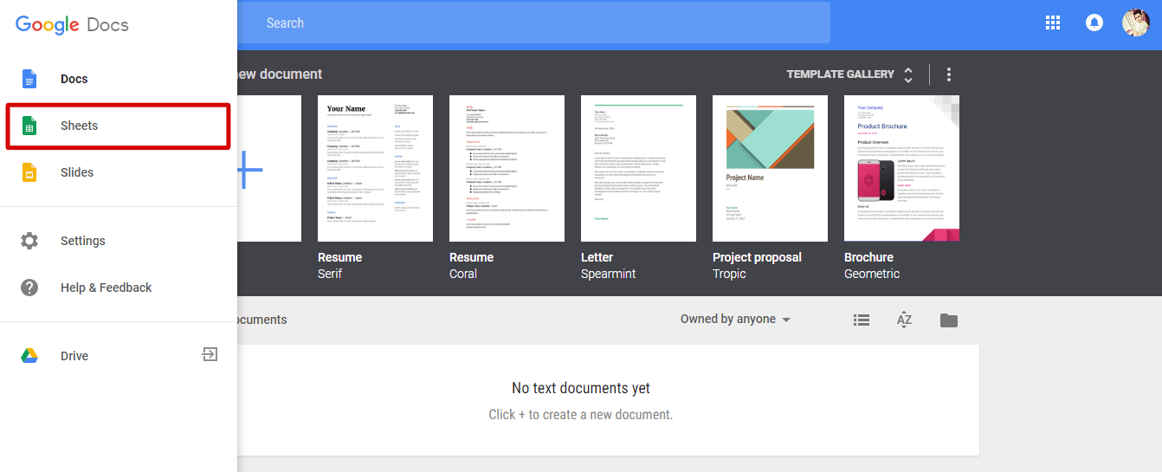Click the 'Coral' subtitle text

(463, 274)
